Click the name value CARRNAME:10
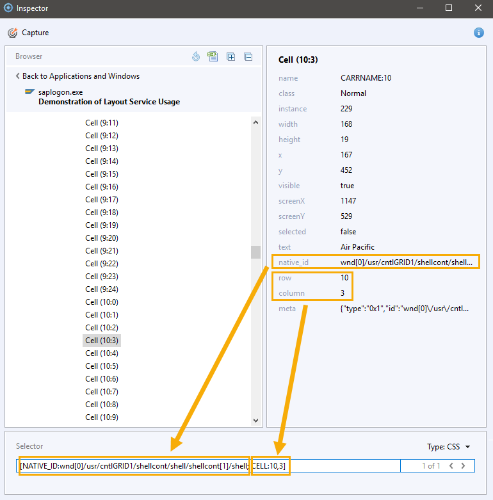 tap(366, 78)
